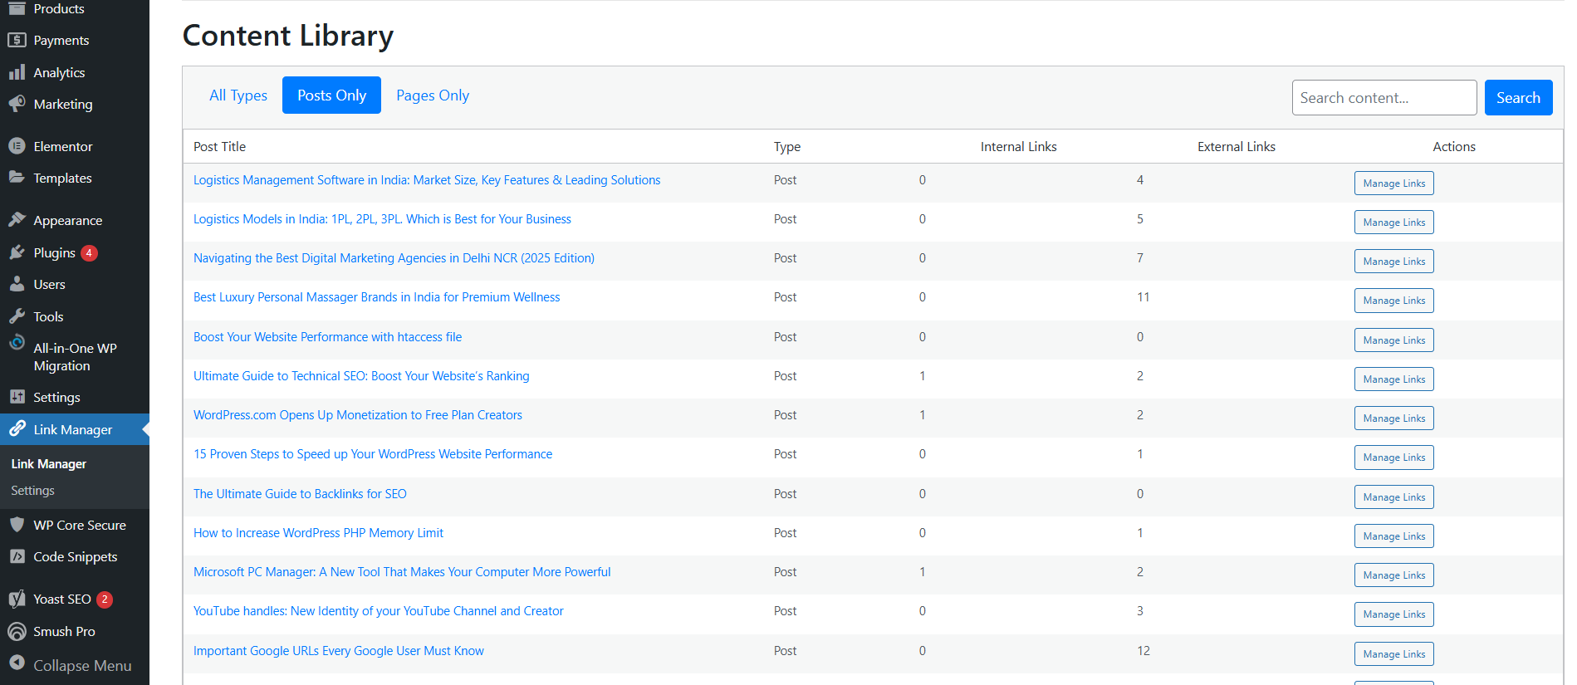Manage Links for PHP Memory Limit post

pos(1394,536)
